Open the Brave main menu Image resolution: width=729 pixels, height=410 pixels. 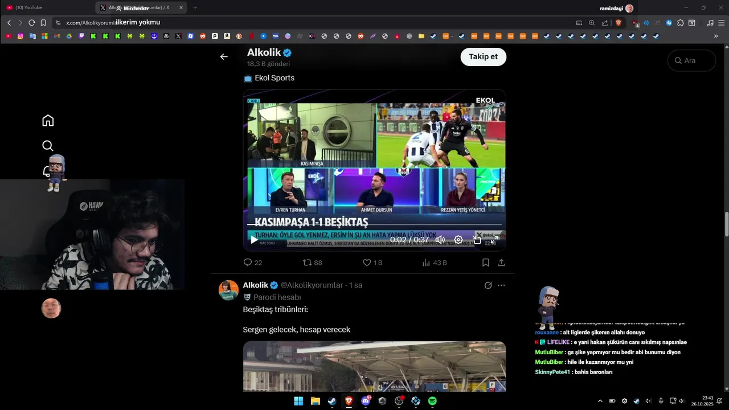click(722, 23)
